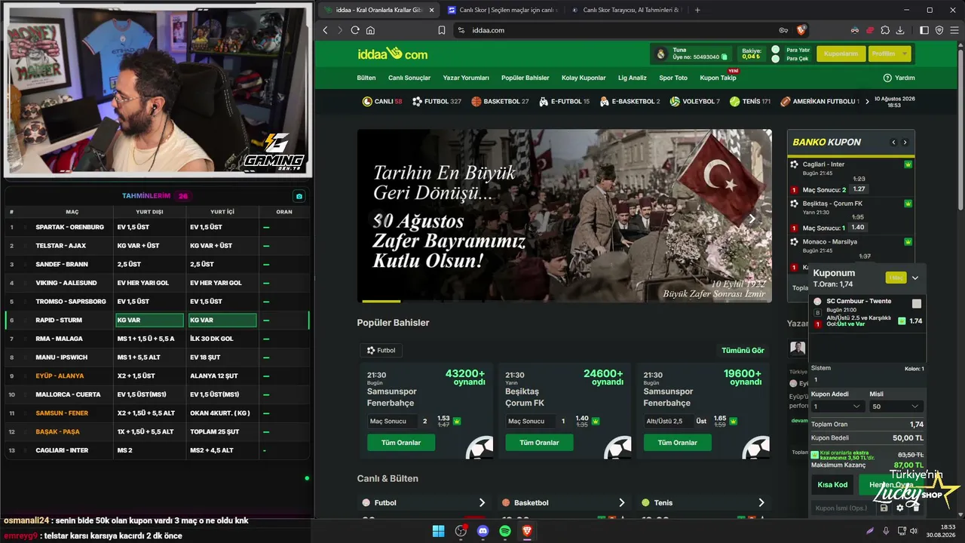
Task: Open the browser extensions puzzle icon
Action: 885,30
